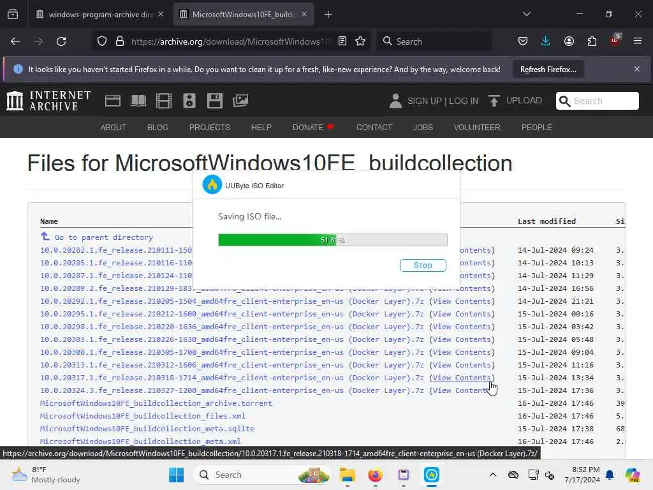Bookmark this page with the star icon

(x=360, y=41)
